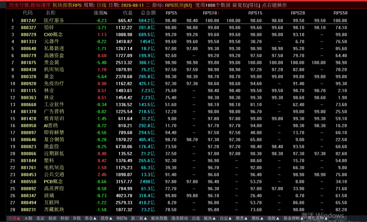Click the PCB概念 sector name

coord(53,182)
